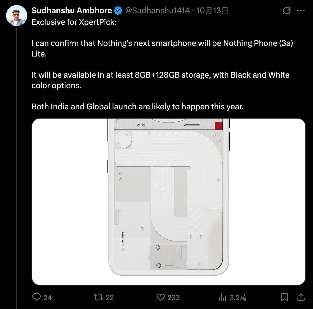Screen dimensions: 313x309
Task: Click the 3.2萬 view count
Action: [238, 298]
